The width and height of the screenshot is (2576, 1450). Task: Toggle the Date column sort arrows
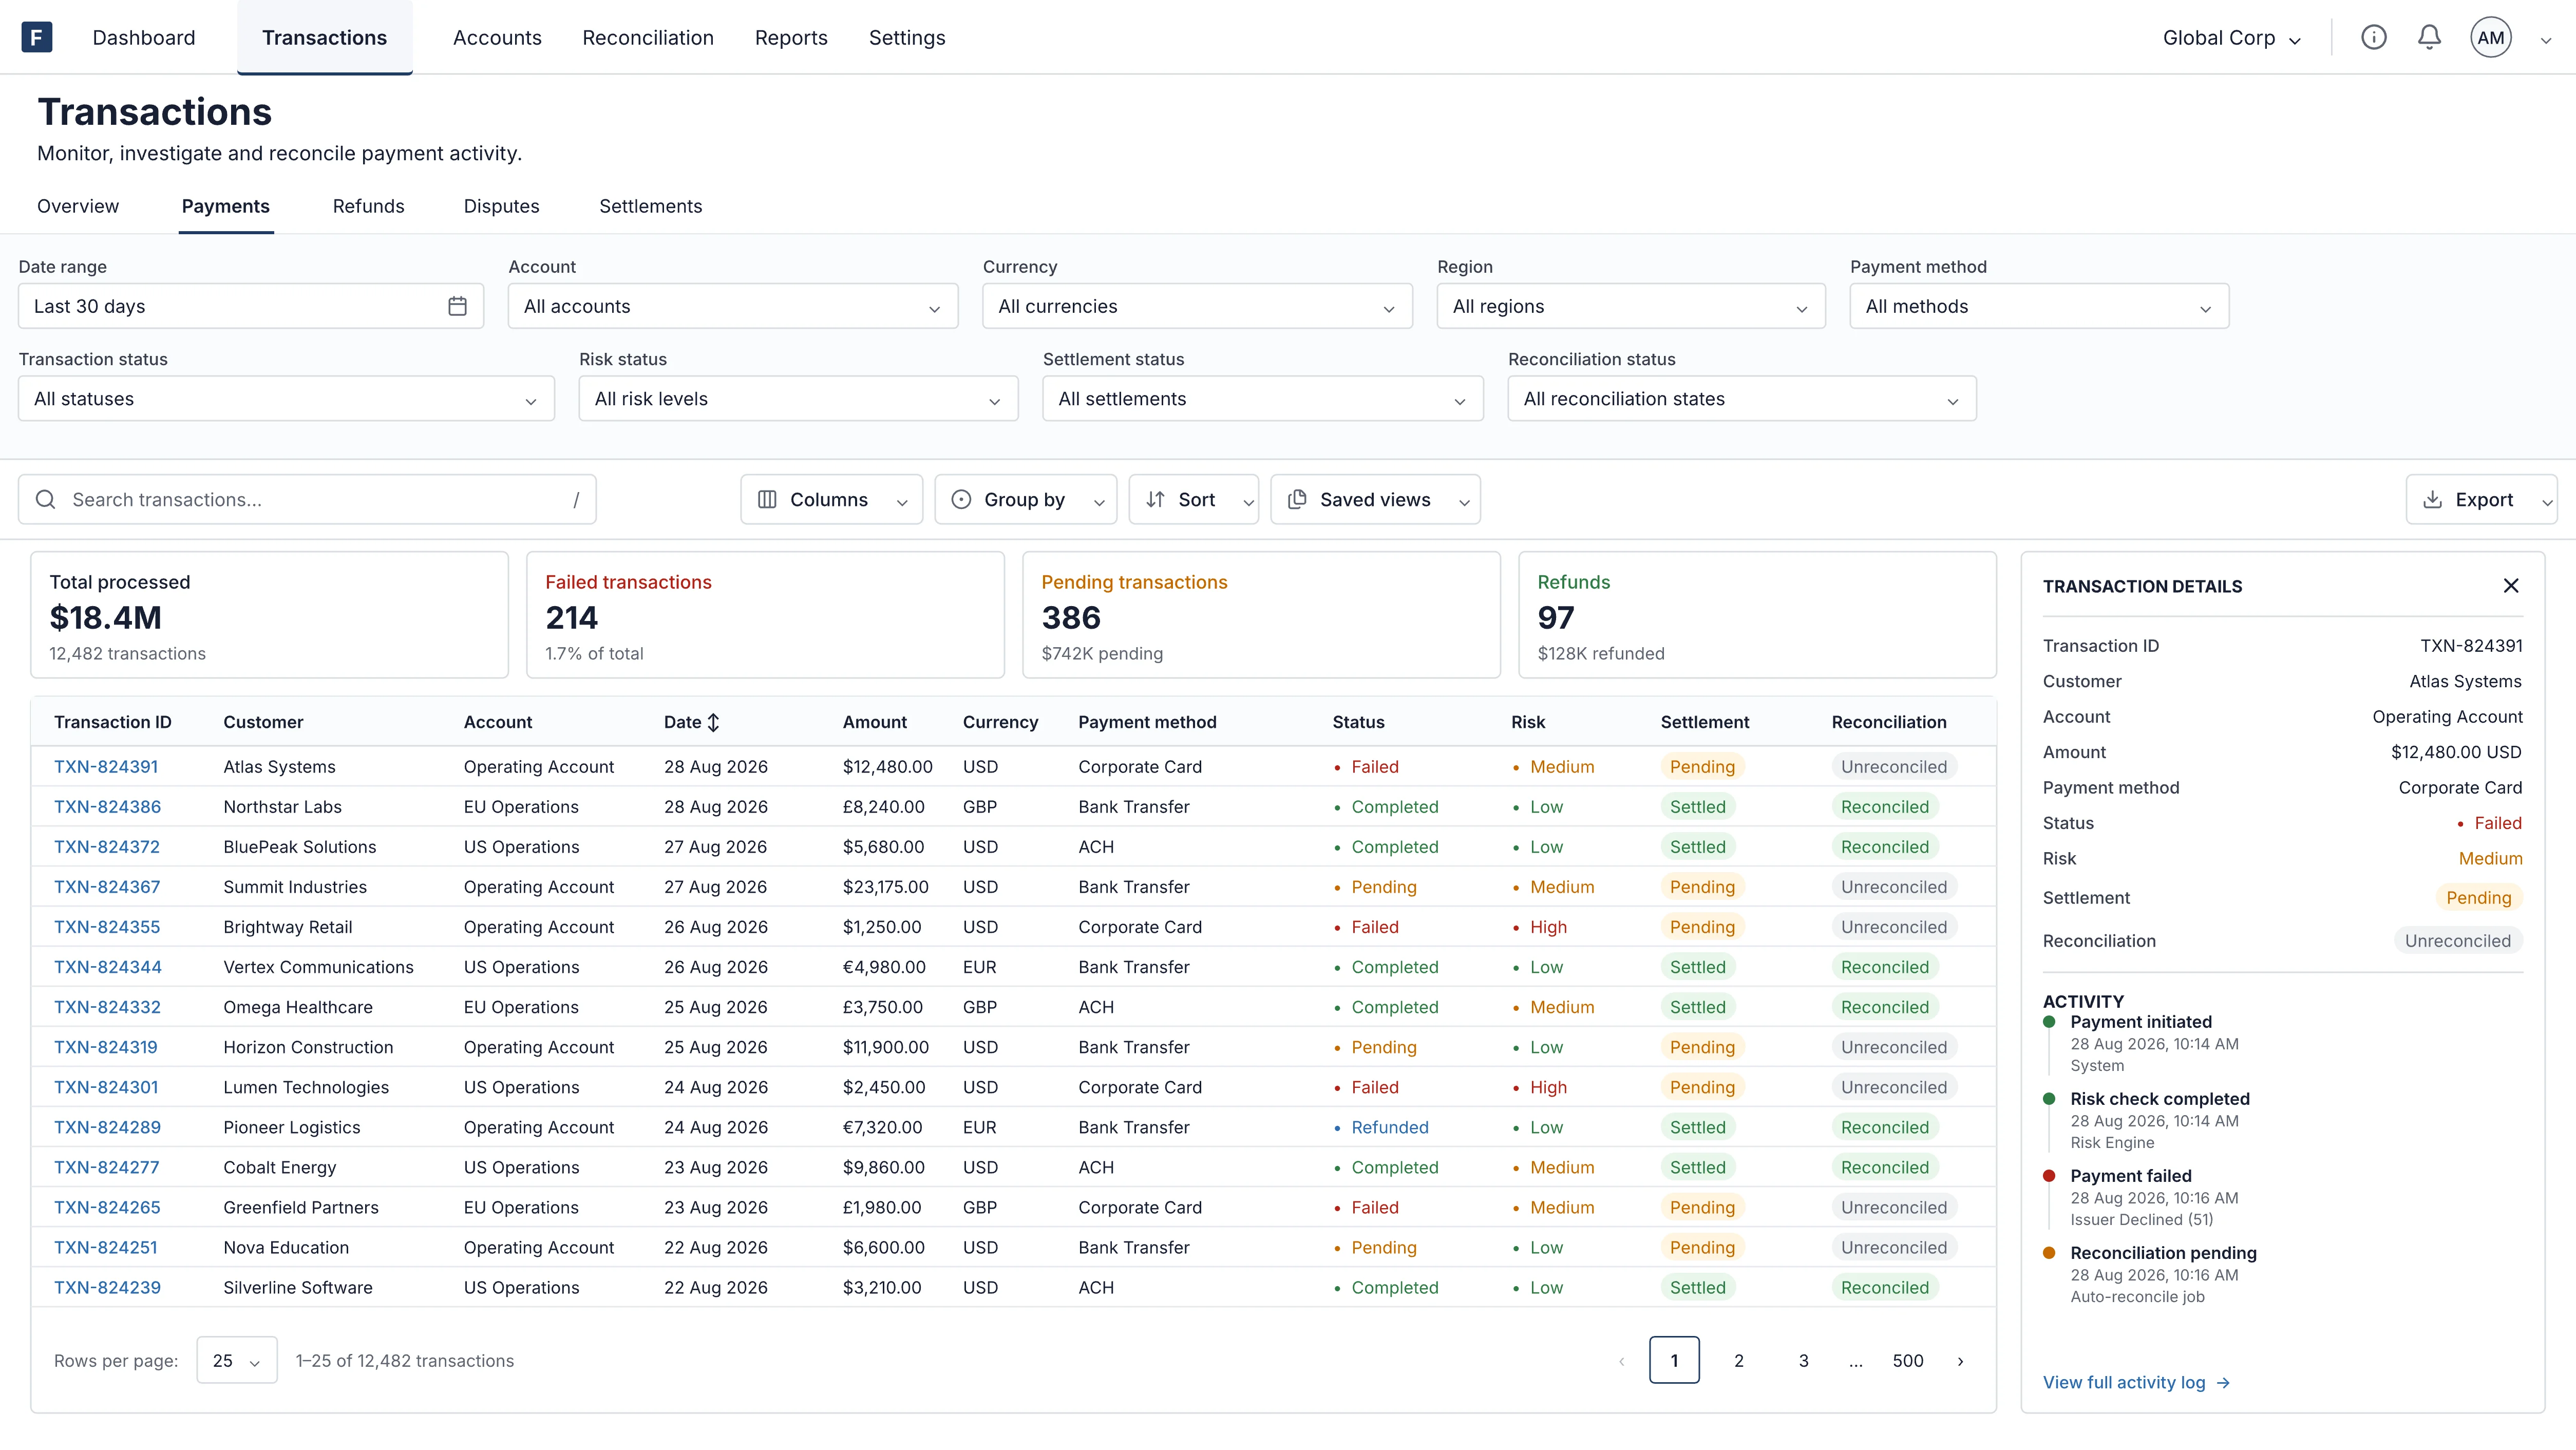pyautogui.click(x=713, y=722)
